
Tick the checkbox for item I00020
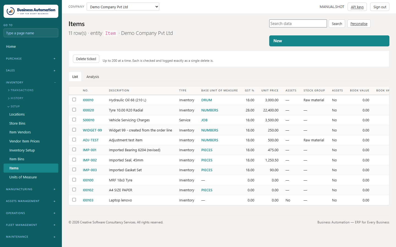click(74, 110)
